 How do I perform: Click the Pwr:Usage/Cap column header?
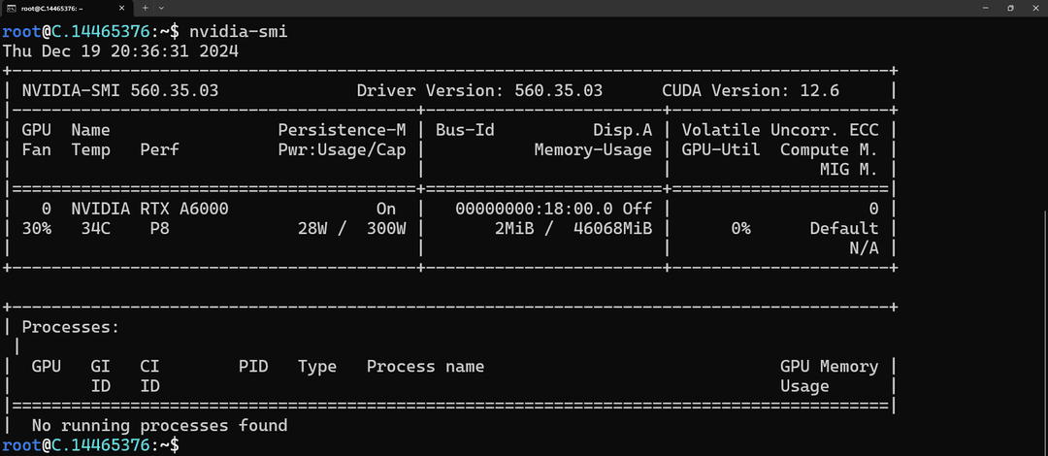click(x=342, y=149)
